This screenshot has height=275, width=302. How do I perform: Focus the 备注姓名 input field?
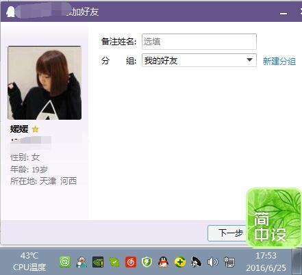pos(199,42)
